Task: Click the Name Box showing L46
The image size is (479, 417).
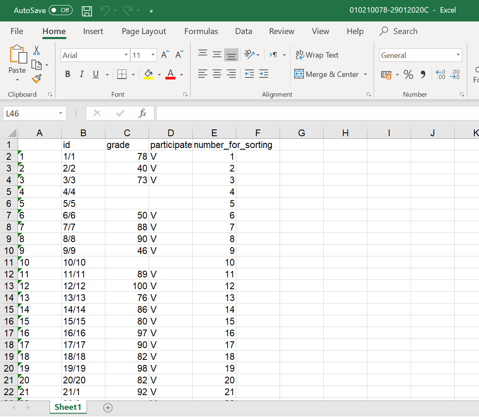Action: 34,113
